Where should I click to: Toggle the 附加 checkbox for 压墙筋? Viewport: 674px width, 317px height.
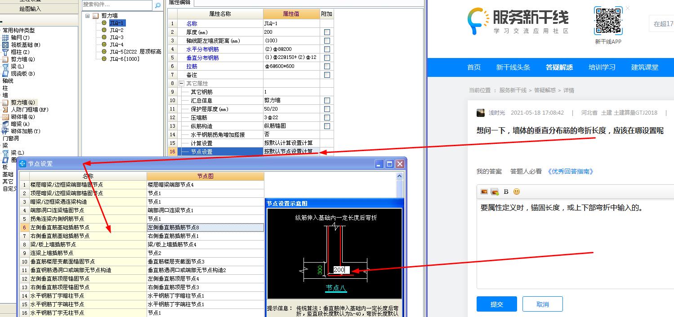pyautogui.click(x=327, y=117)
